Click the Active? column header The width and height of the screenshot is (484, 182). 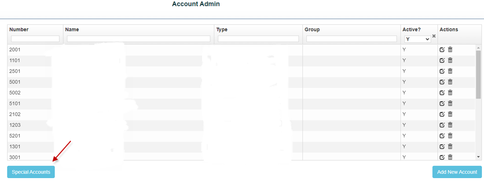click(412, 30)
